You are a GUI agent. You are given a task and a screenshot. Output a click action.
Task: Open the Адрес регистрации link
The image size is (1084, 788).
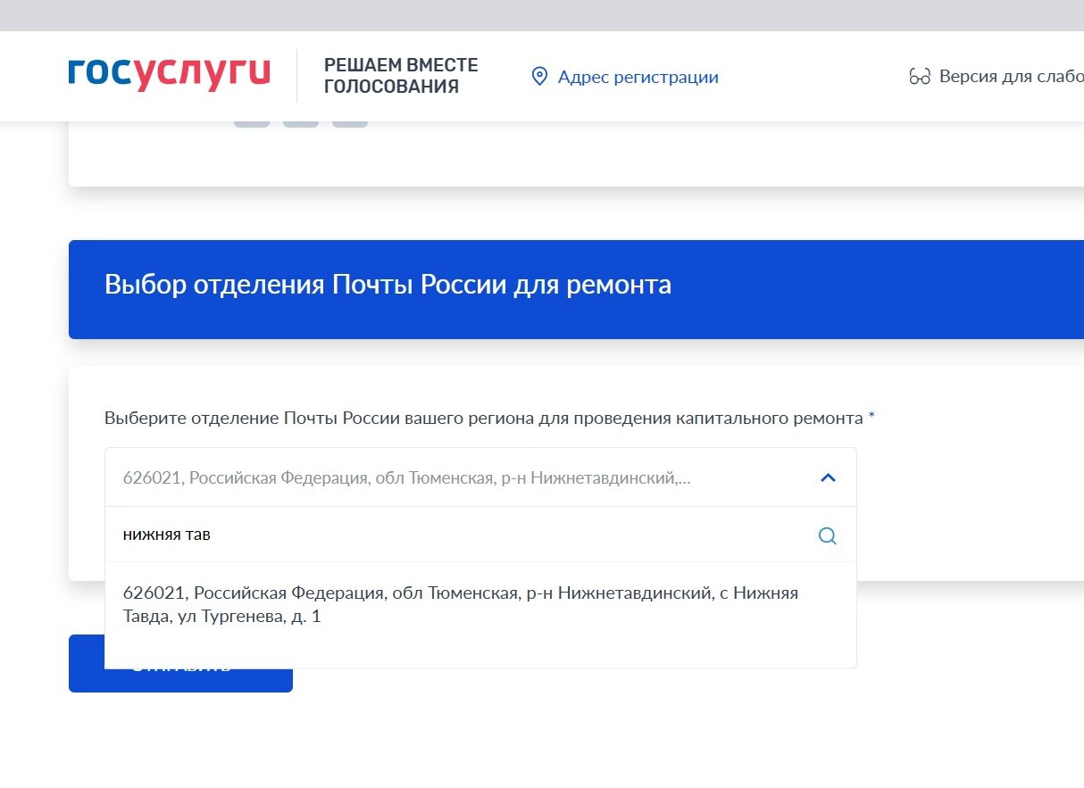pyautogui.click(x=638, y=77)
